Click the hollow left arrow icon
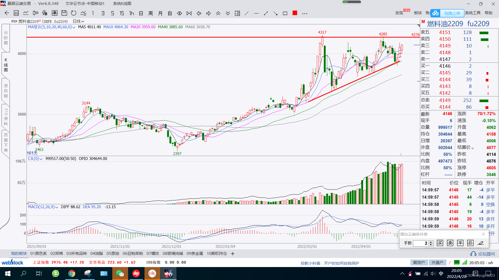This screenshot has width=499, height=280. pyautogui.click(x=199, y=13)
